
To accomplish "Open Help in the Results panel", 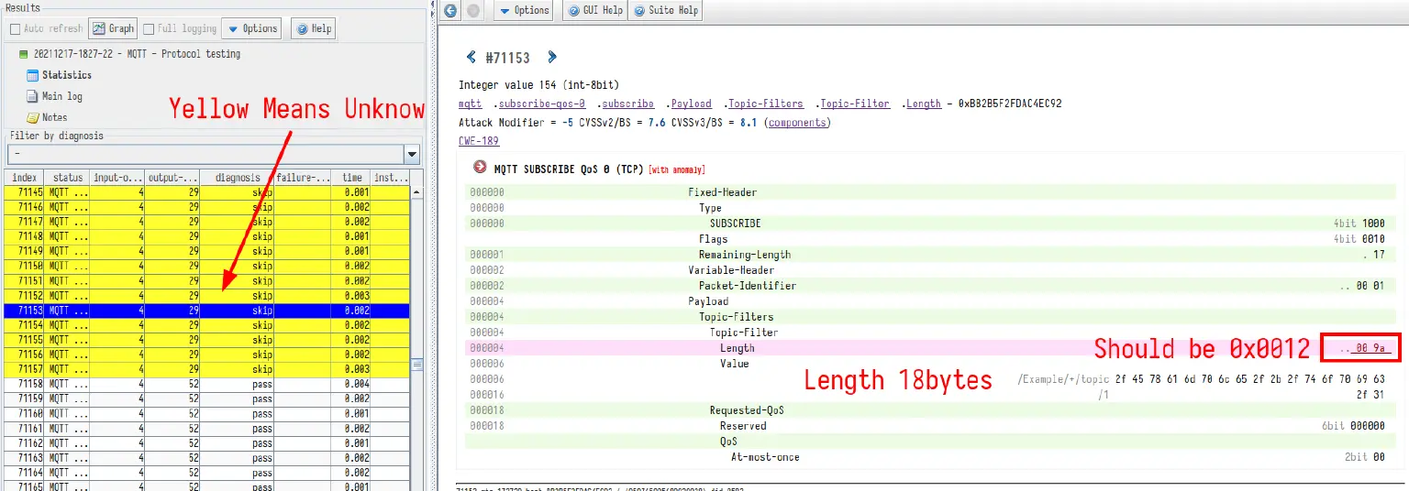I will pyautogui.click(x=313, y=28).
